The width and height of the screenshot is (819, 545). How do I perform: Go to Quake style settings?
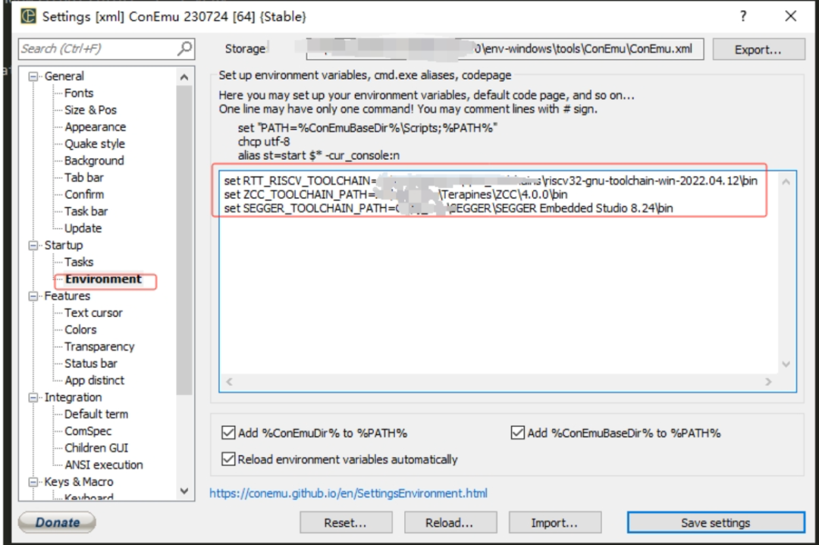point(95,143)
